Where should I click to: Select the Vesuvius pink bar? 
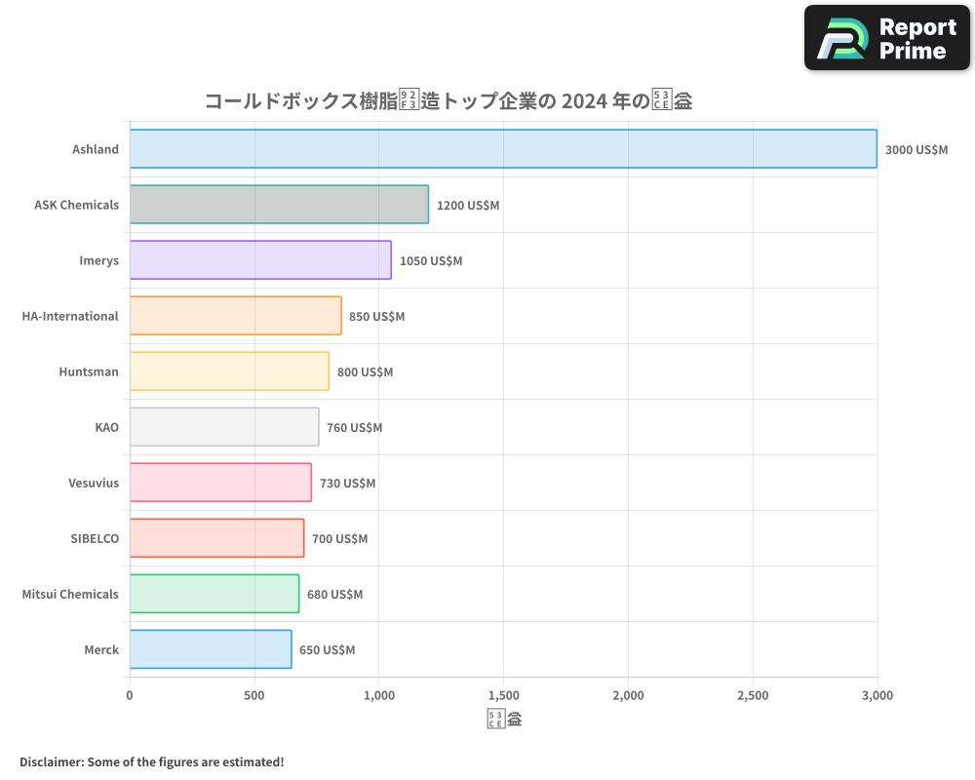tap(219, 483)
